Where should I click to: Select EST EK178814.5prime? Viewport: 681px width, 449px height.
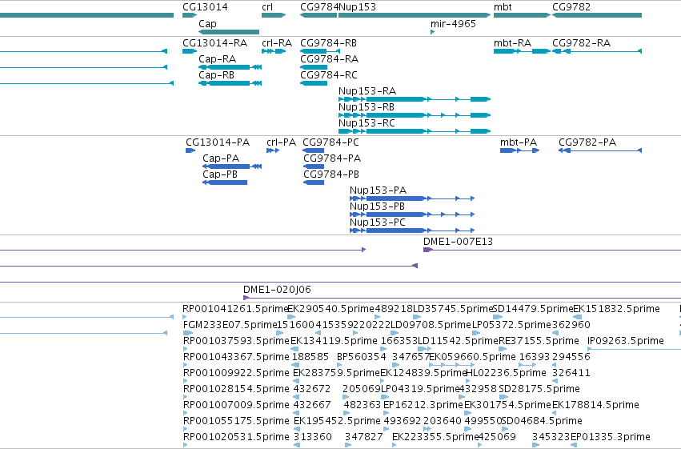595,405
